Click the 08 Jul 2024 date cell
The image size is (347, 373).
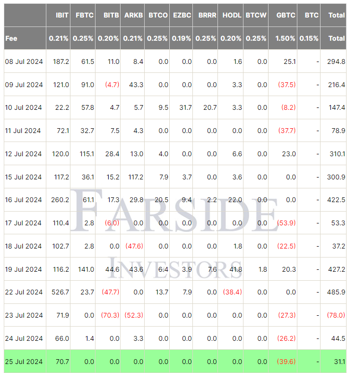coord(24,62)
